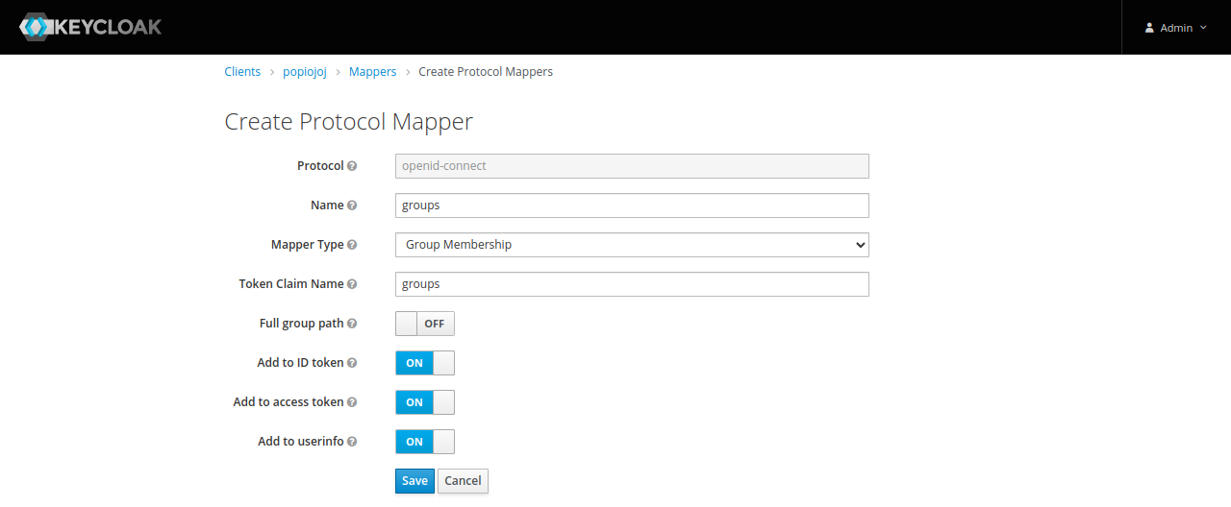
Task: Open the popiojoj client breadcrumb link
Action: click(305, 72)
